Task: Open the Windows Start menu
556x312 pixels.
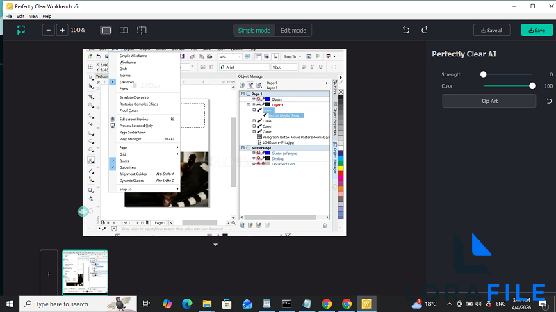Action: (x=10, y=304)
